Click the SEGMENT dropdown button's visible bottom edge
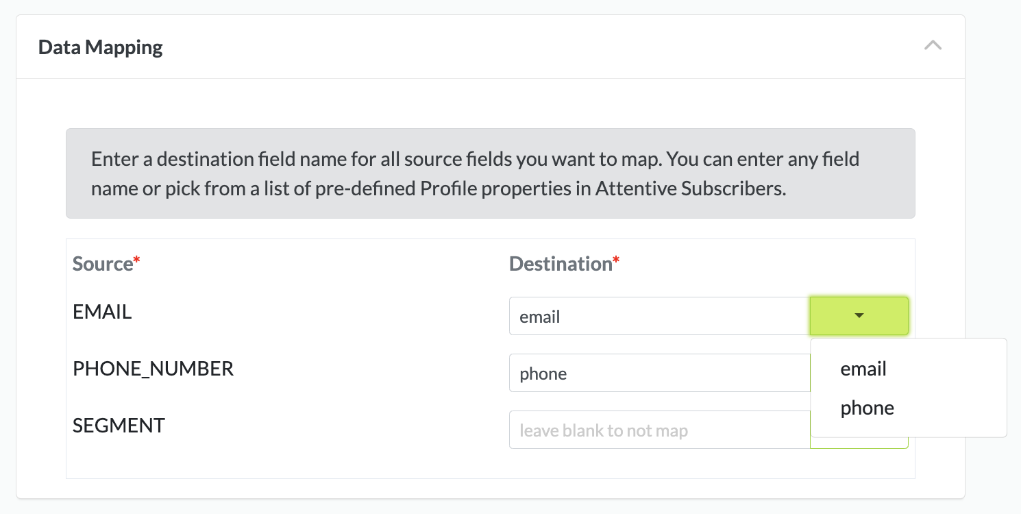 click(x=859, y=443)
